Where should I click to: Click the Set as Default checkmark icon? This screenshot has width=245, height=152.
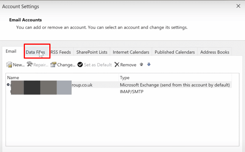coord(80,64)
